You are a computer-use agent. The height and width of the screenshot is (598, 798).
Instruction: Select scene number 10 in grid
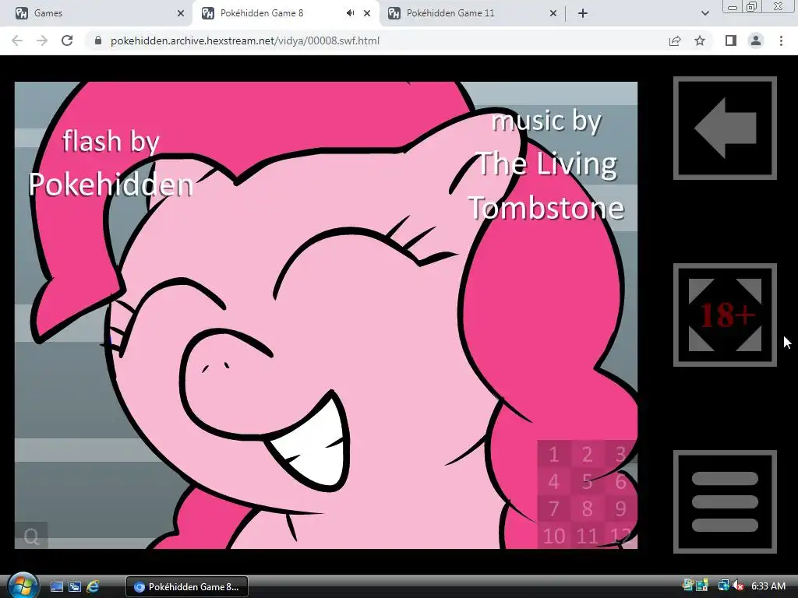point(554,536)
